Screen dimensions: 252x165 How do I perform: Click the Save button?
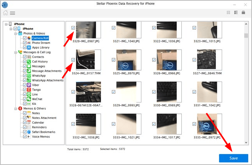[233, 158]
